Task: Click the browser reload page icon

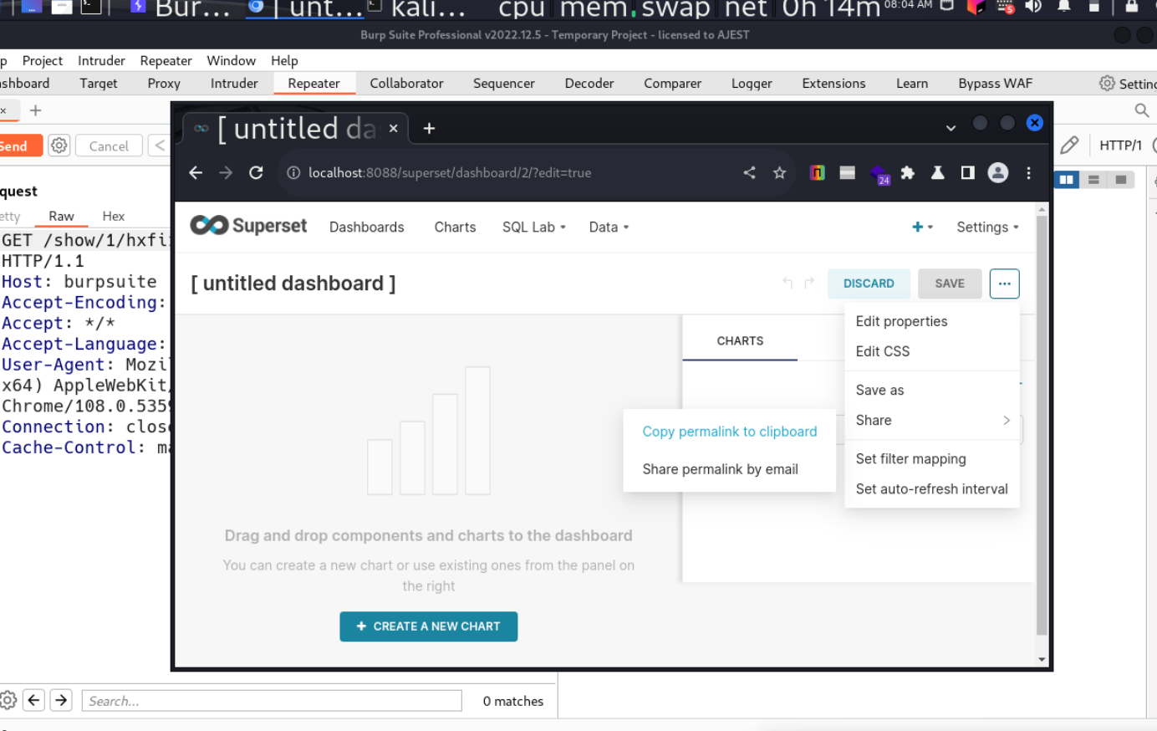Action: point(256,172)
